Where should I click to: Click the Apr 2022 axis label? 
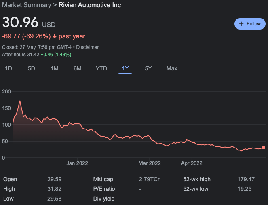(192, 163)
